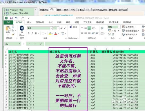Click the font color red swatch

[56, 33]
